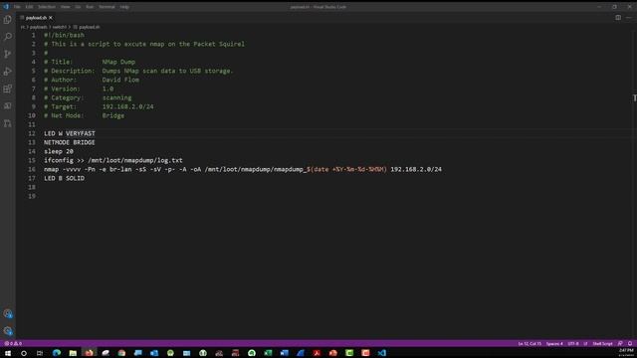
Task: Click "192.168.2.0/24" at end of nmap line
Action: coord(416,169)
